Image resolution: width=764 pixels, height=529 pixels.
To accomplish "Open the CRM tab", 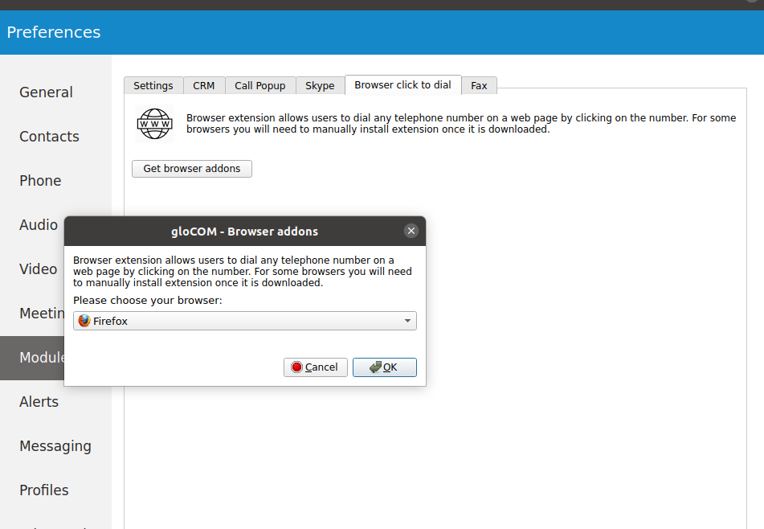I will pos(204,85).
